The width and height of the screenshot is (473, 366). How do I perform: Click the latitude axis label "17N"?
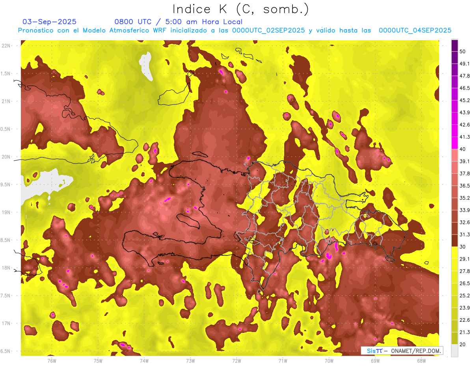(x=6, y=323)
